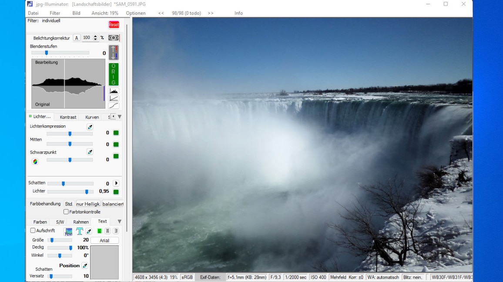
Task: Click the Mitten slider
Action: [x=70, y=144]
